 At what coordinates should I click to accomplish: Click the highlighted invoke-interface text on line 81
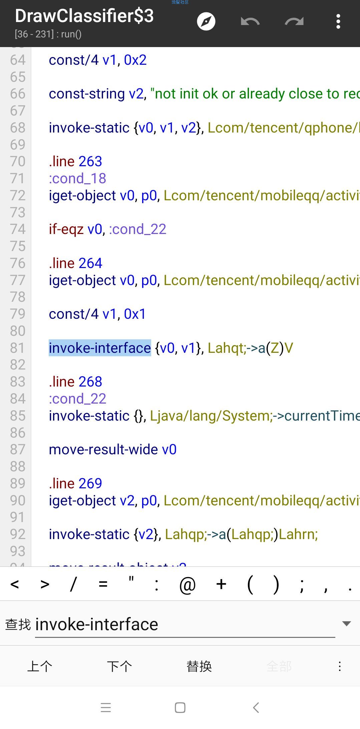(x=100, y=348)
